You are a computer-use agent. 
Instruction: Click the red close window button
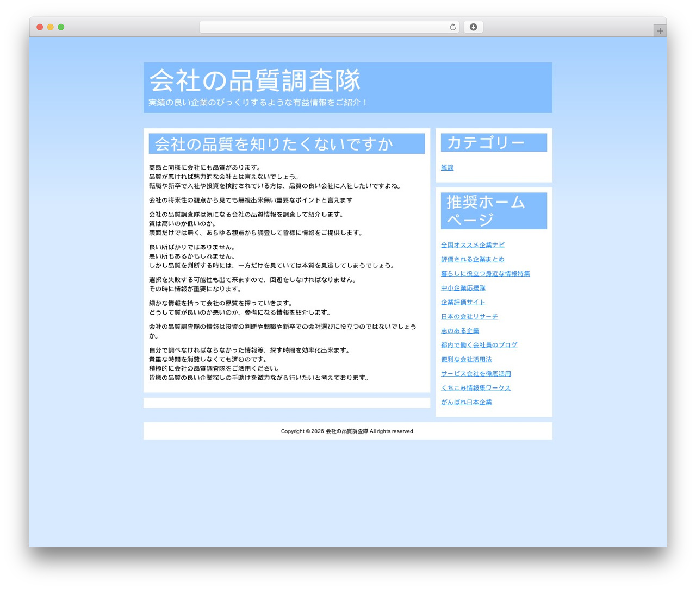tap(40, 27)
